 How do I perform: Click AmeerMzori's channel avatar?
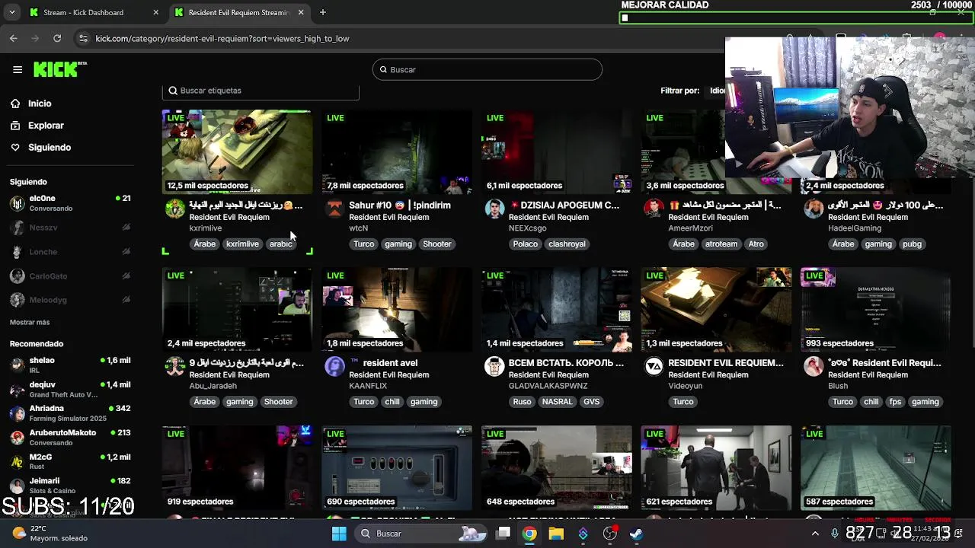coord(654,209)
